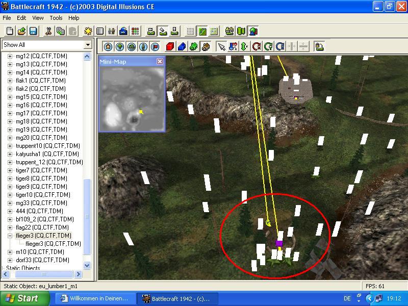
Task: Choose the red rotate around X tool
Action: 257,46
